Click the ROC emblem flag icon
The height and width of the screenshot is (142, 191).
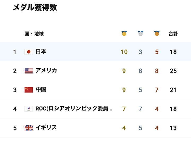click(x=29, y=109)
